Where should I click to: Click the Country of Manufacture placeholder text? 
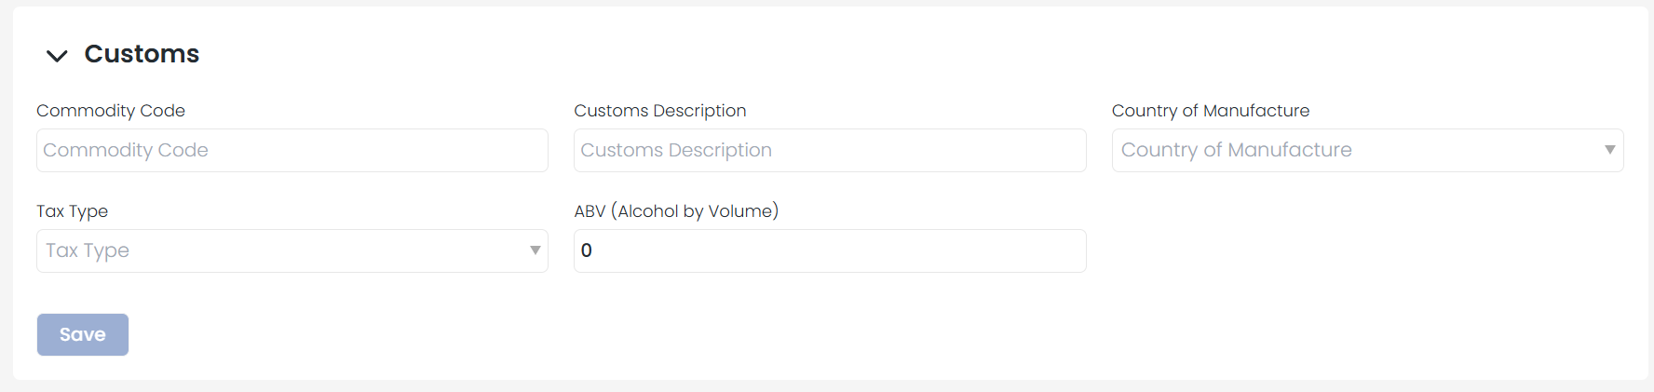pyautogui.click(x=1236, y=151)
